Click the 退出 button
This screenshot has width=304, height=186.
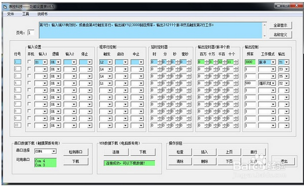[x=284, y=161]
